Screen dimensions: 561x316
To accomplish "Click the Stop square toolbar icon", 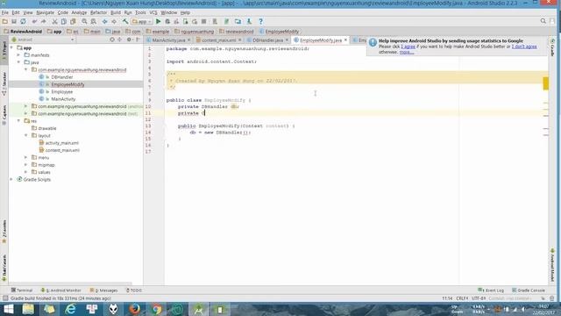I will point(203,21).
